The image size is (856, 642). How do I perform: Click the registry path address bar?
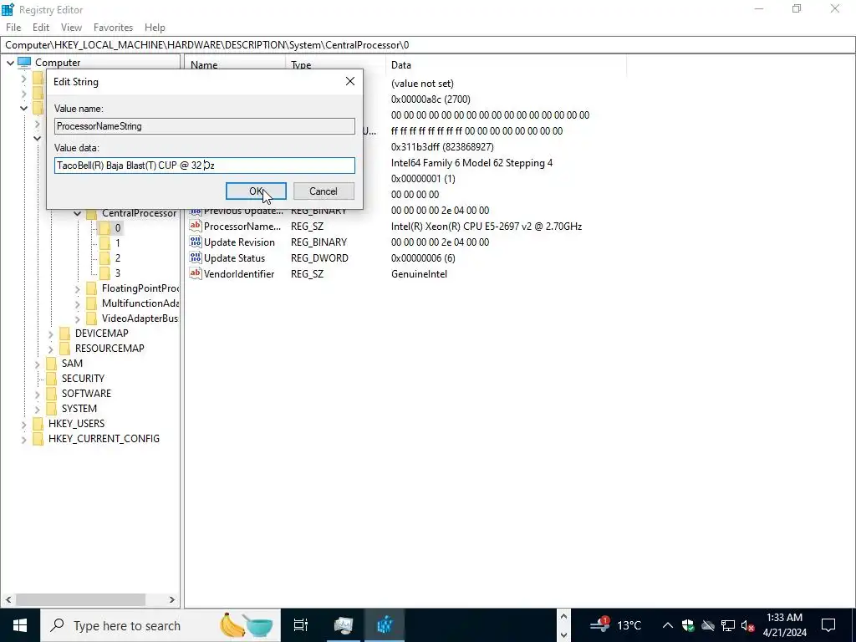(428, 45)
